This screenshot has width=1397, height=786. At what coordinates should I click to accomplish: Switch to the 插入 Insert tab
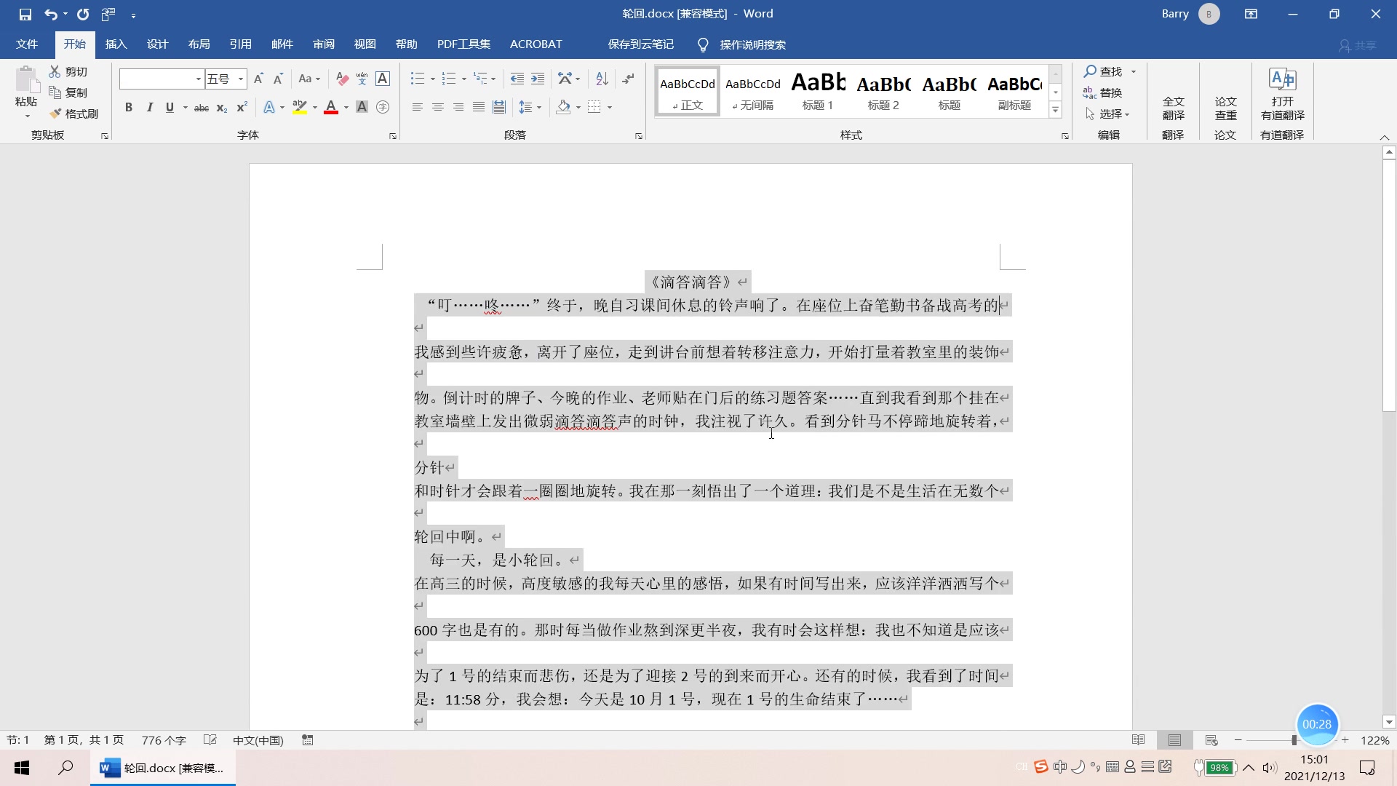pyautogui.click(x=116, y=44)
